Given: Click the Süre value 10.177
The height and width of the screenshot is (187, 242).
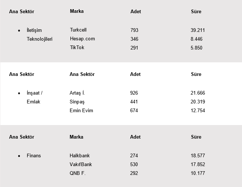Looking at the screenshot, I should (x=197, y=173).
